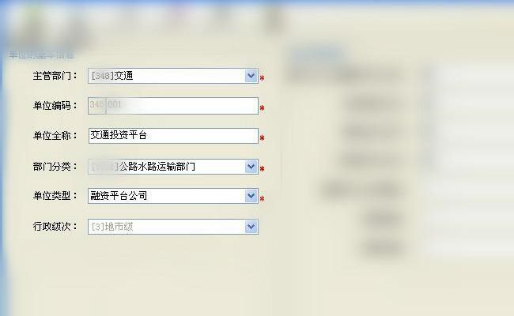This screenshot has width=514, height=316.
Task: Expand the 行政级次 dropdown arrow
Action: (251, 227)
